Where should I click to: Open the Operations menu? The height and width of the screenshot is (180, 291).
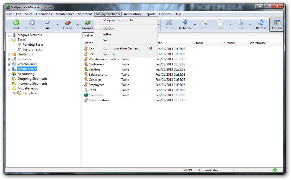point(44,14)
